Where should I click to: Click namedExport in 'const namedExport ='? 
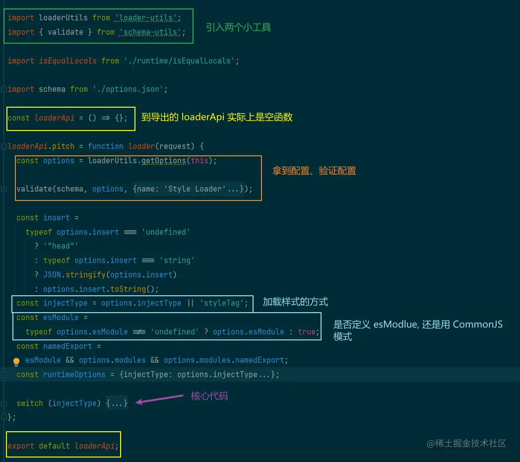pos(67,346)
